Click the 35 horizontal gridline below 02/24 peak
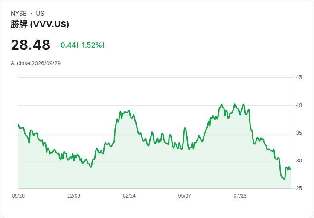Viewport: 314px width, 218px height. (129, 133)
